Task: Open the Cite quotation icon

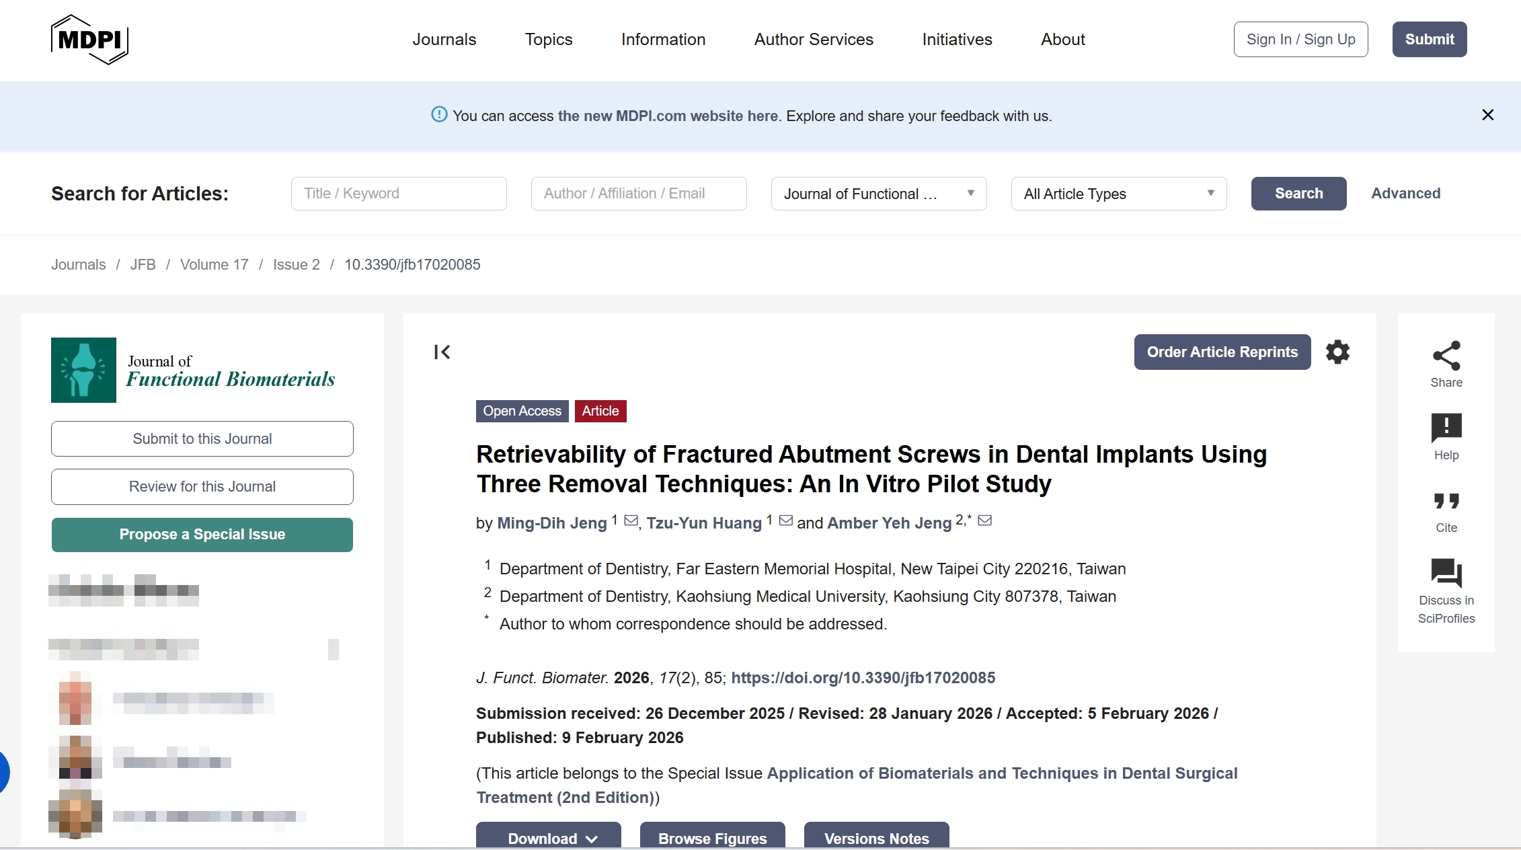Action: 1446,502
